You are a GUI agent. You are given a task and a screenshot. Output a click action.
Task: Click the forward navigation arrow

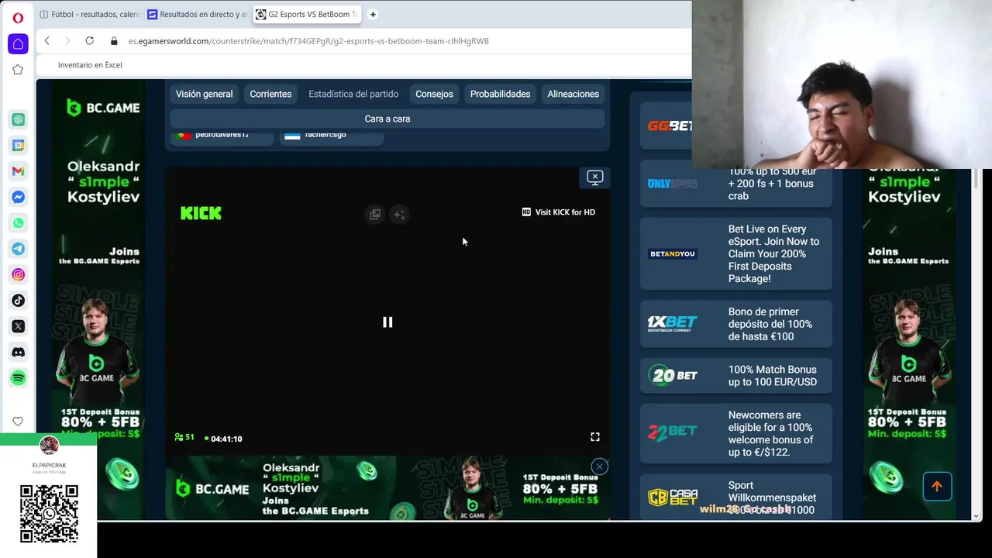[67, 41]
